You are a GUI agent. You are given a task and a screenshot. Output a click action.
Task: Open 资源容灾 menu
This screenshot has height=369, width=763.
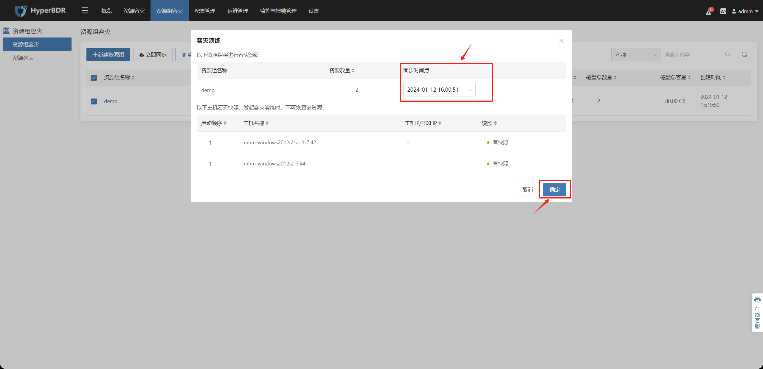click(x=134, y=11)
